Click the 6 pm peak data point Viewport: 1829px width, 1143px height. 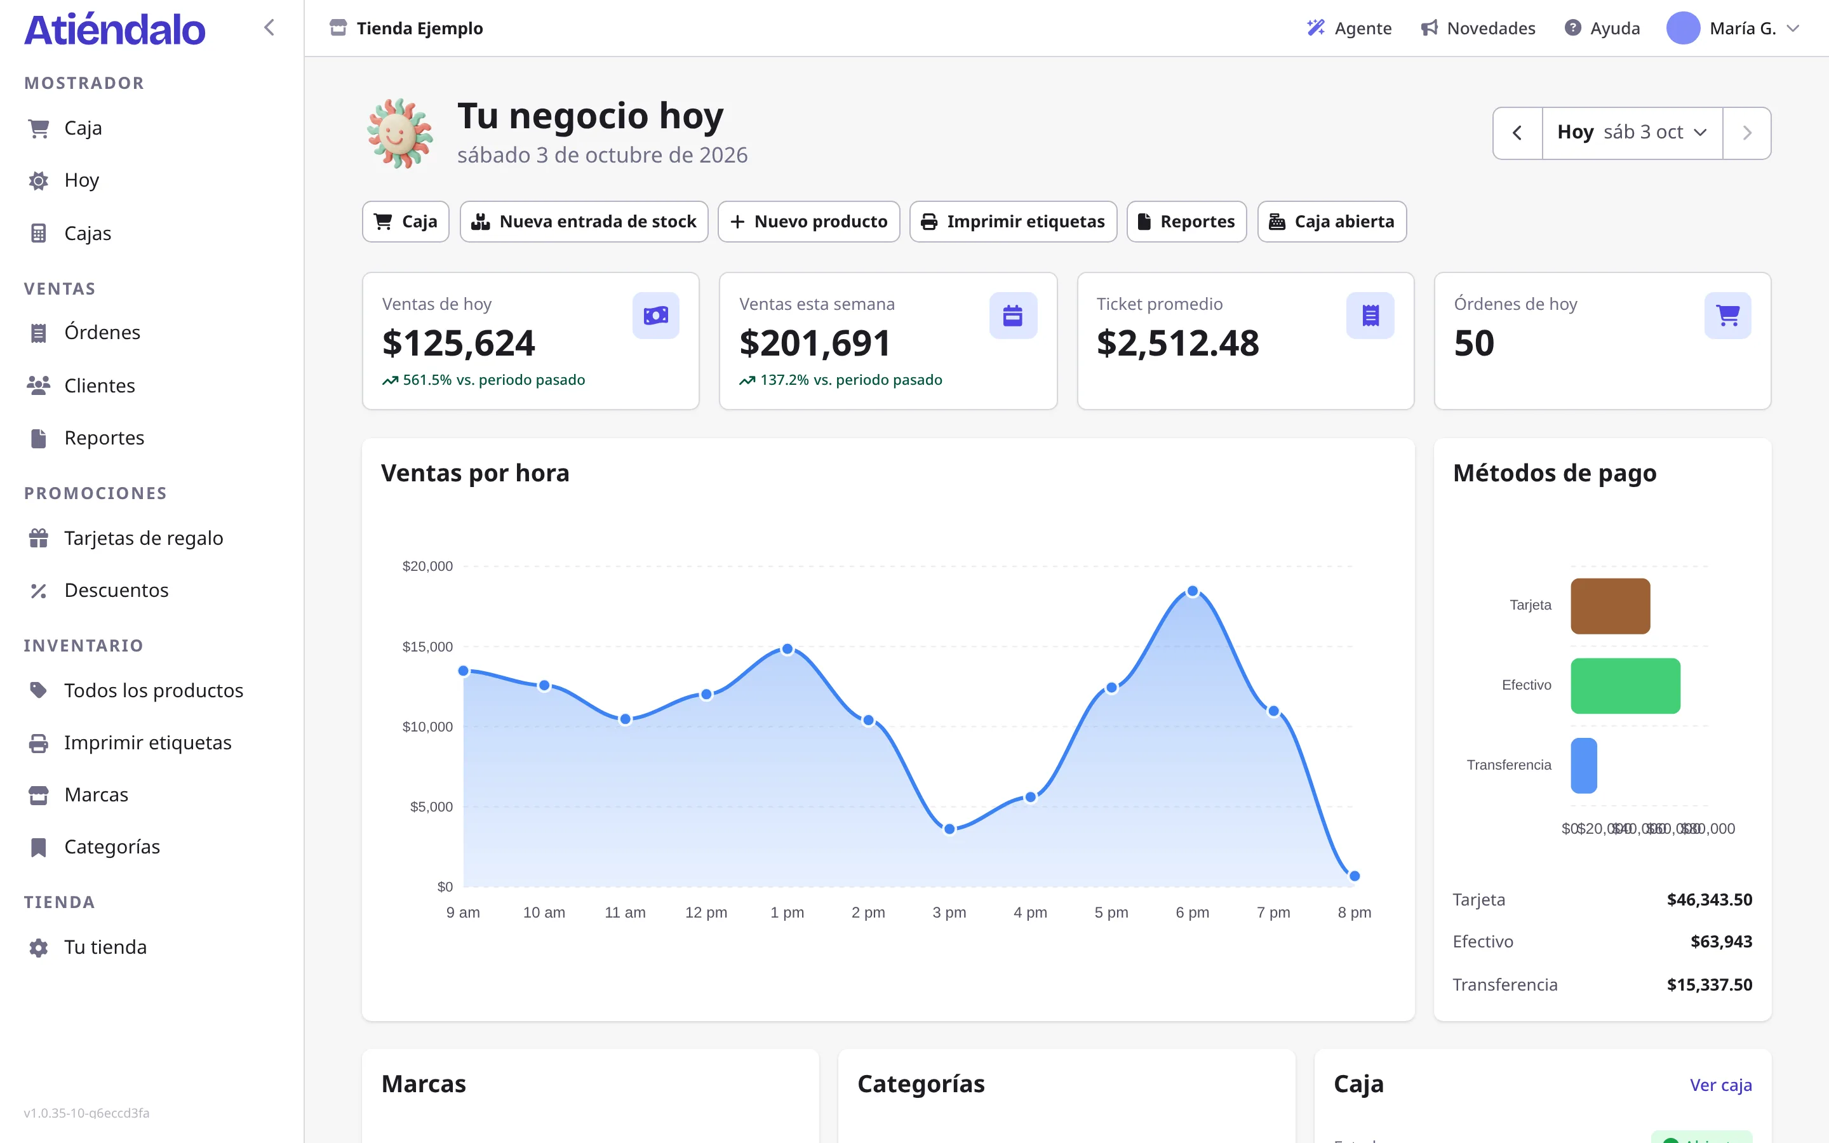[x=1192, y=591]
